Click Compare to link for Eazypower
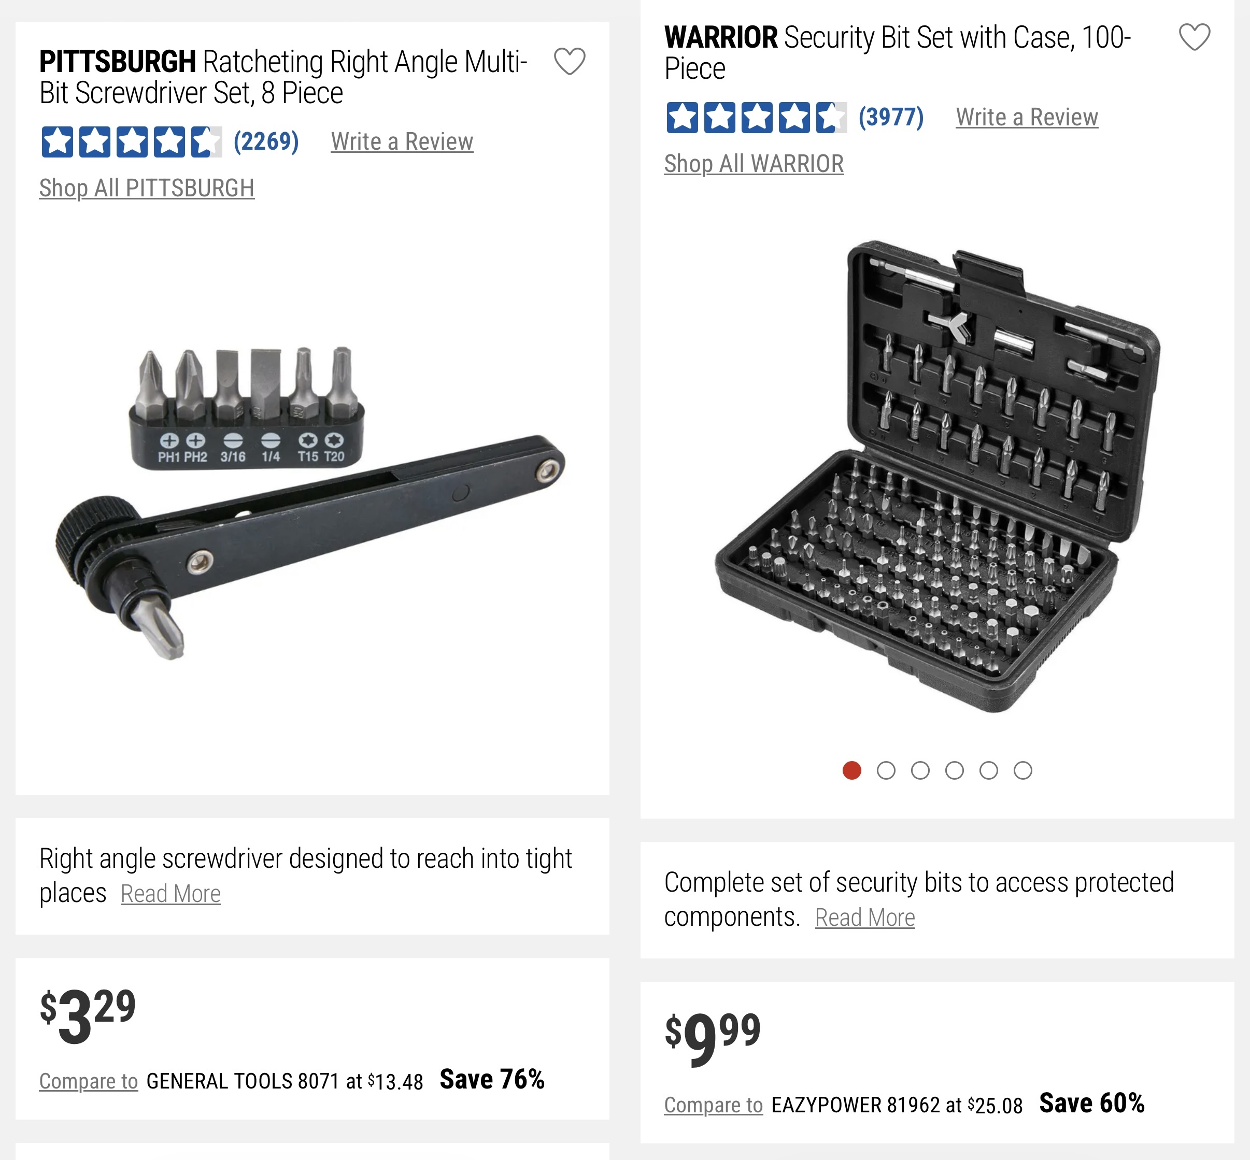This screenshot has height=1160, width=1250. 713,1105
